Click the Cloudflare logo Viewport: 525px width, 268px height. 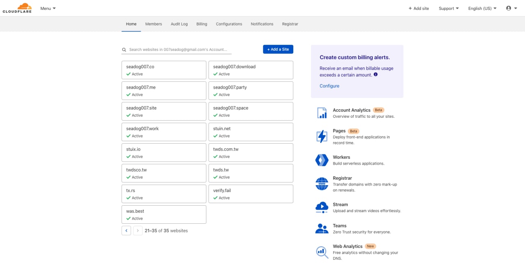(17, 8)
